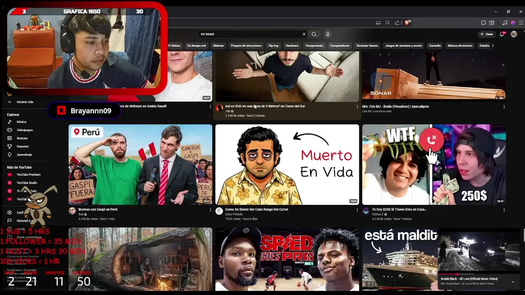Show more chips with the right arrow
This screenshot has width=525, height=295.
click(x=493, y=45)
